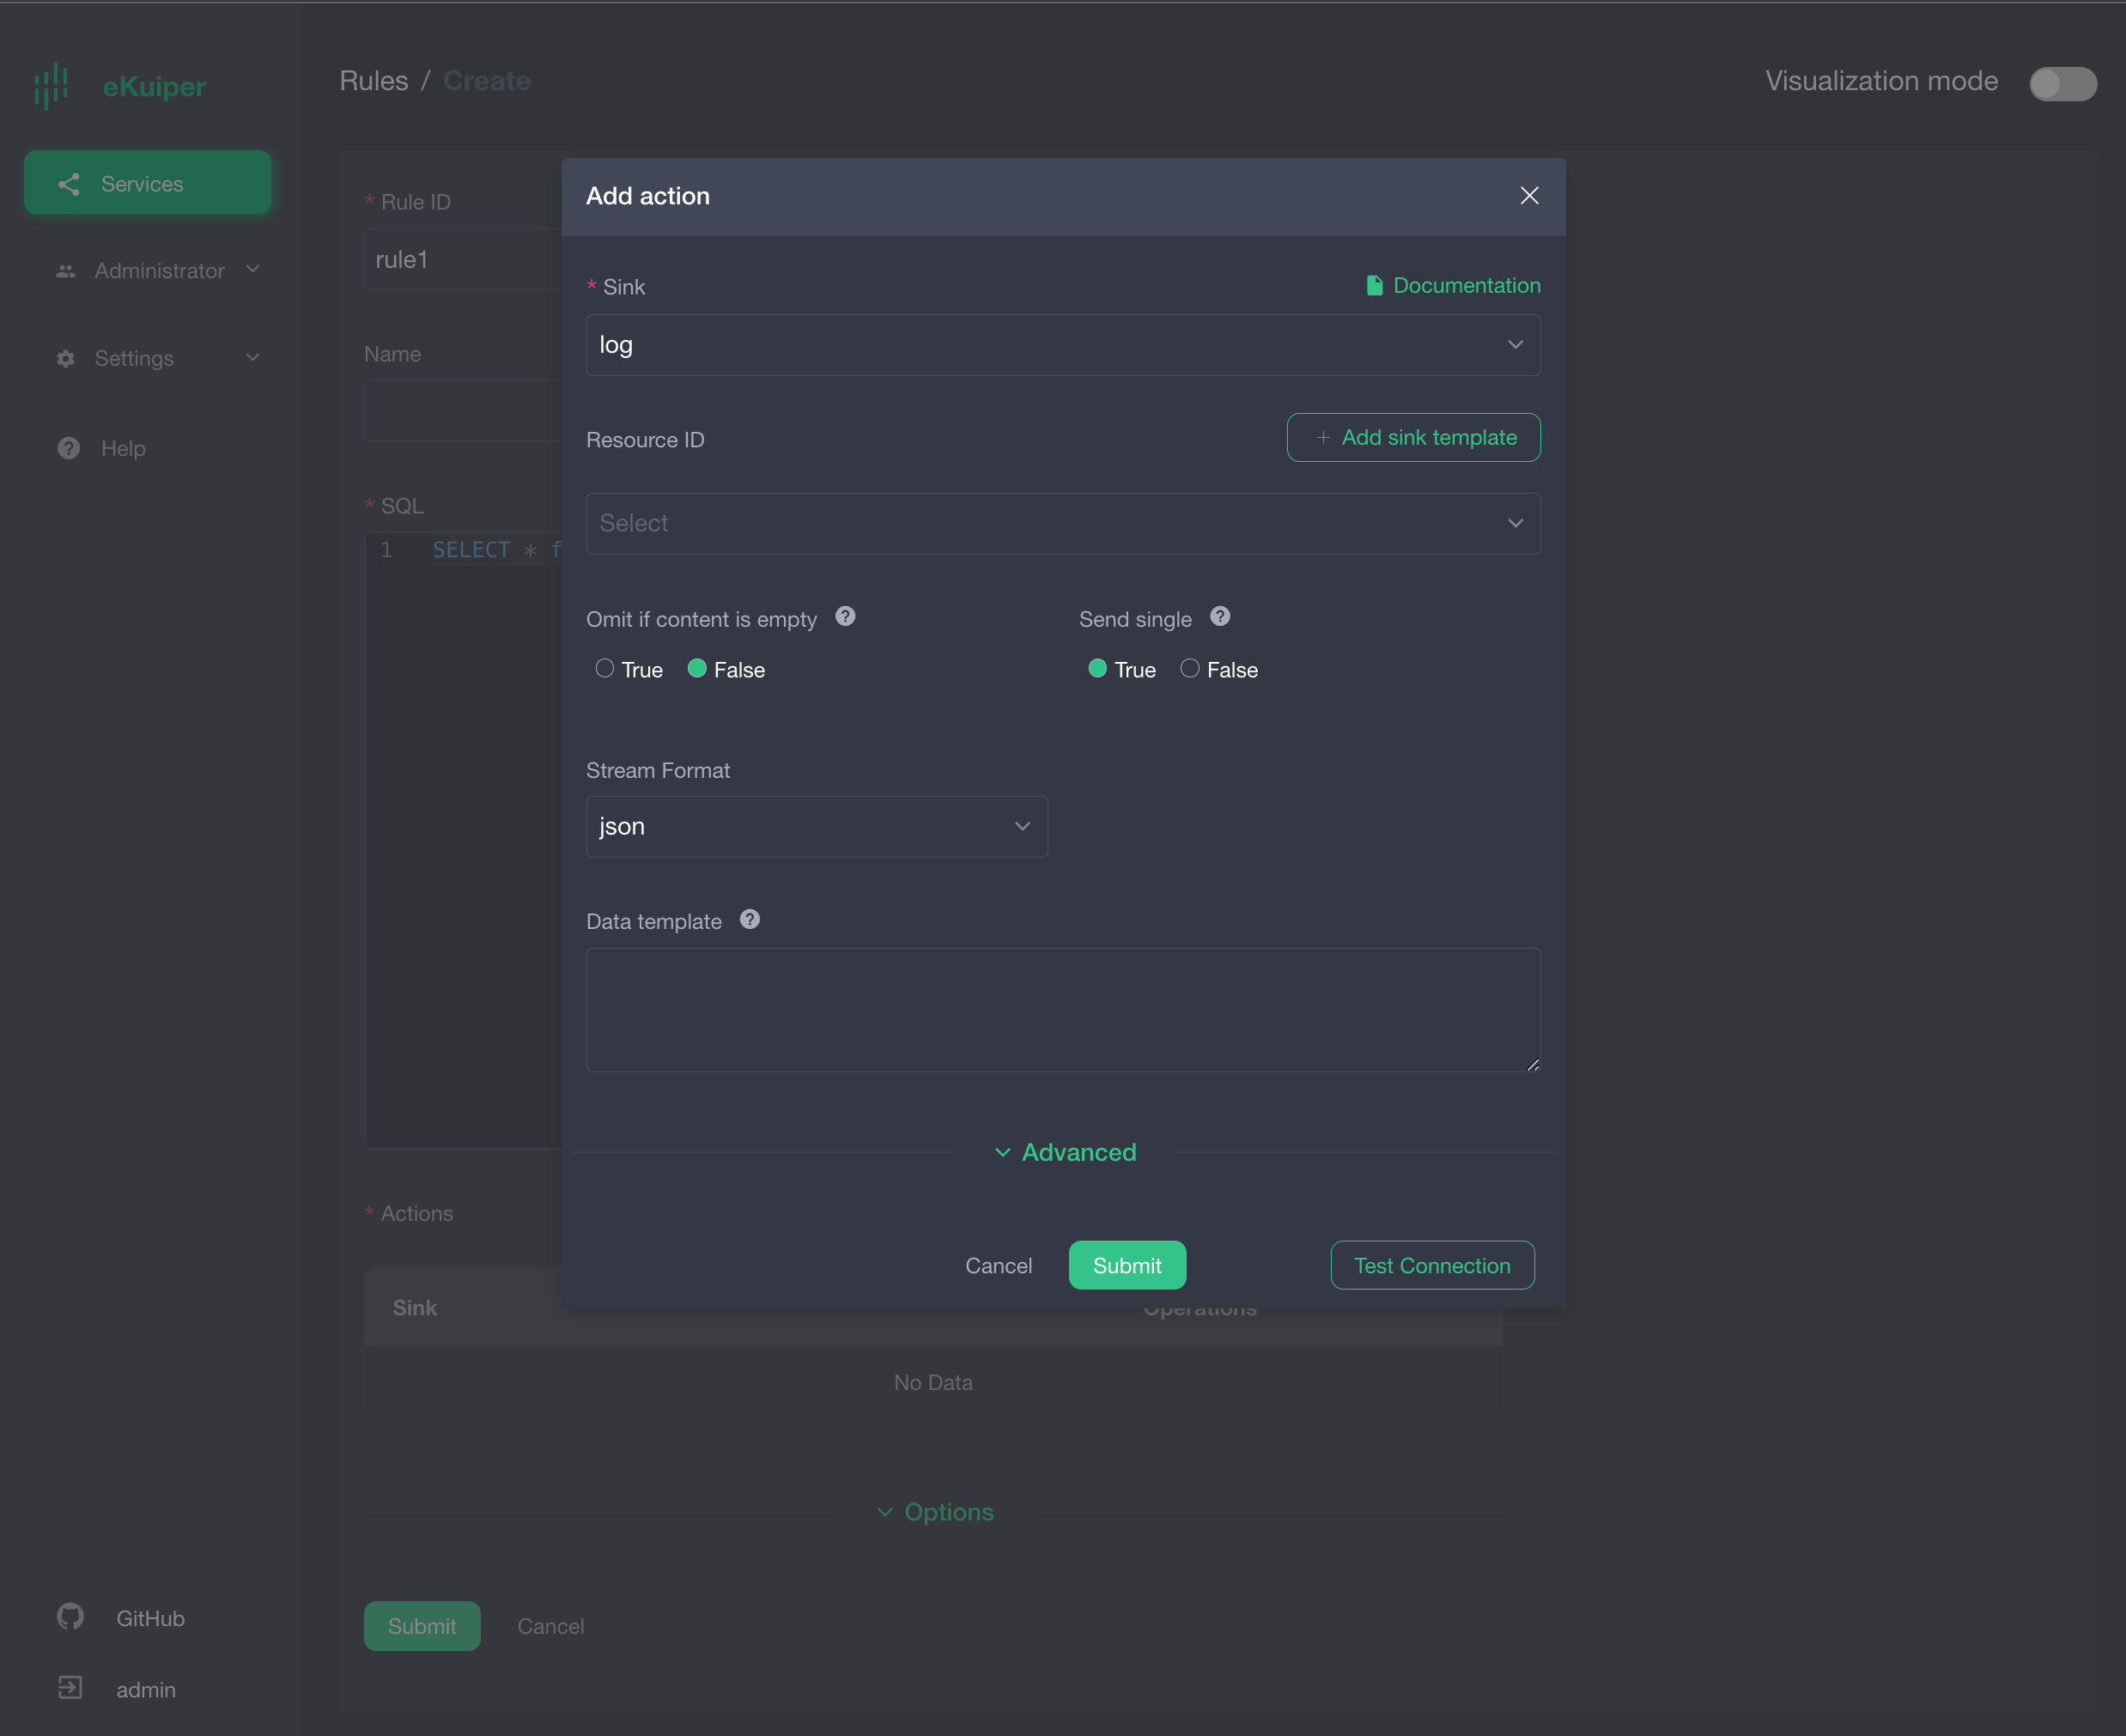The width and height of the screenshot is (2126, 1736).
Task: Open the Services menu item
Action: tap(147, 183)
